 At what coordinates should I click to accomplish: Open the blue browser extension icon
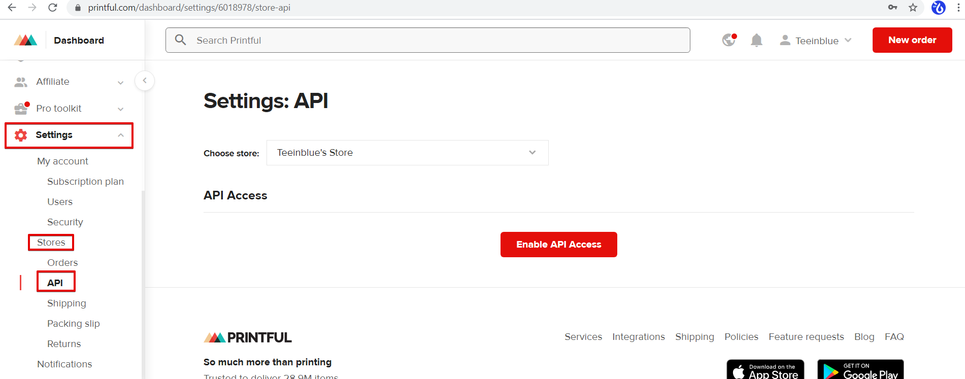[x=939, y=8]
